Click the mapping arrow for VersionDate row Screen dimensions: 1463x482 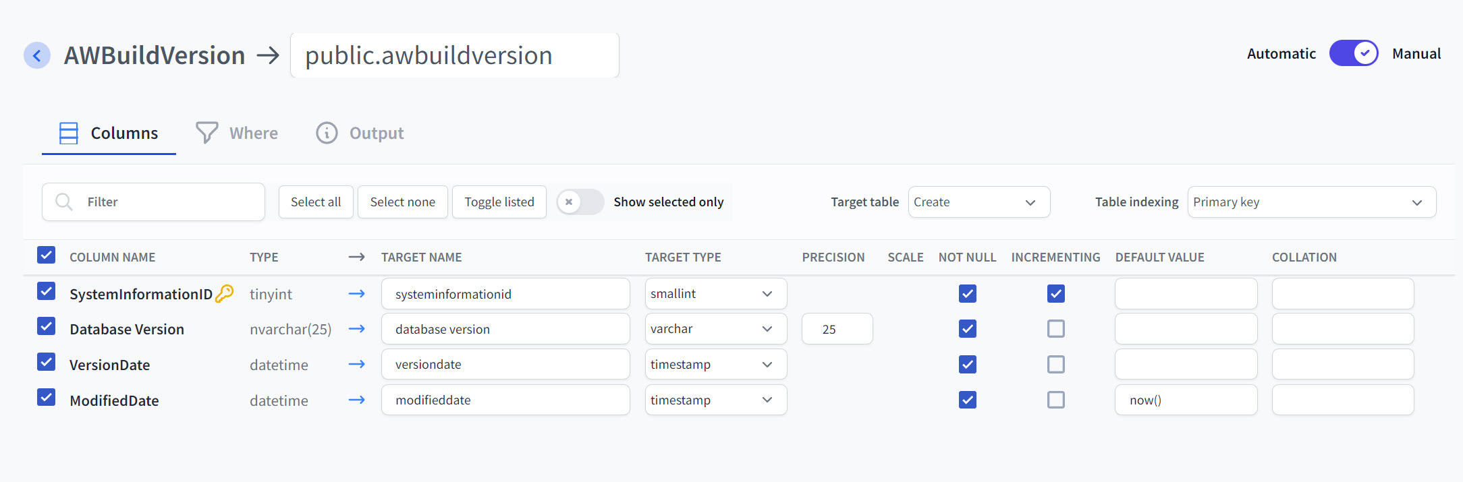tap(356, 365)
